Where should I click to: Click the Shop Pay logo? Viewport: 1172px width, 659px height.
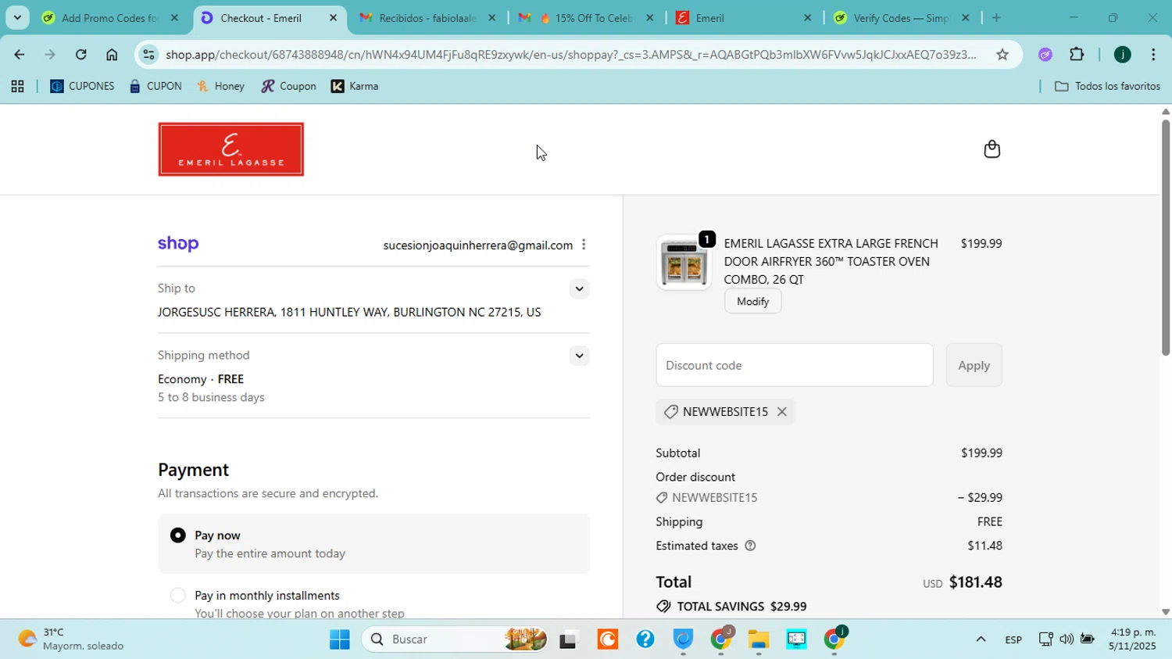pyautogui.click(x=178, y=244)
